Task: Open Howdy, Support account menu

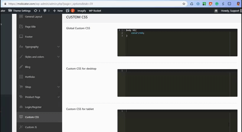Action: pos(230,11)
